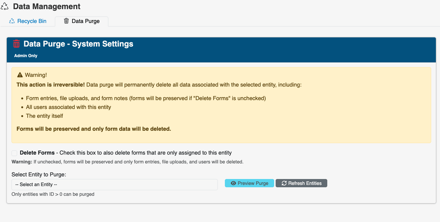This screenshot has height=222, width=440.
Task: Click the trash can icon on Data Purge tab
Action: click(66, 21)
